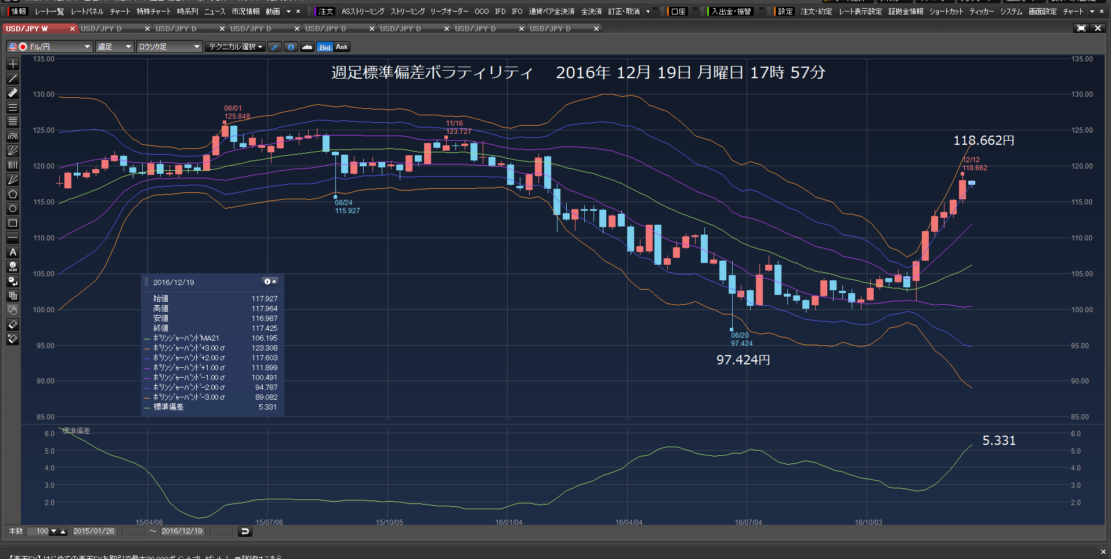
Task: Switch price display to Bid
Action: click(x=325, y=47)
